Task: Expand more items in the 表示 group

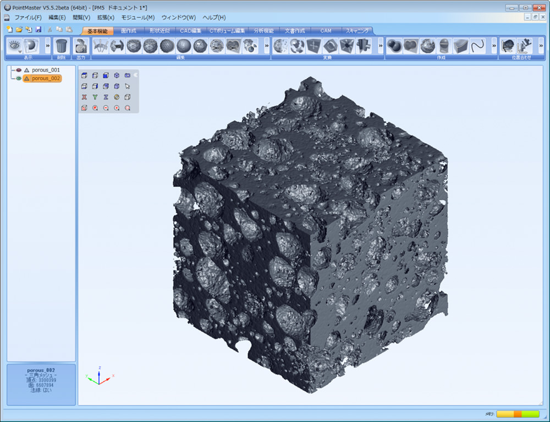Action: tap(48, 46)
